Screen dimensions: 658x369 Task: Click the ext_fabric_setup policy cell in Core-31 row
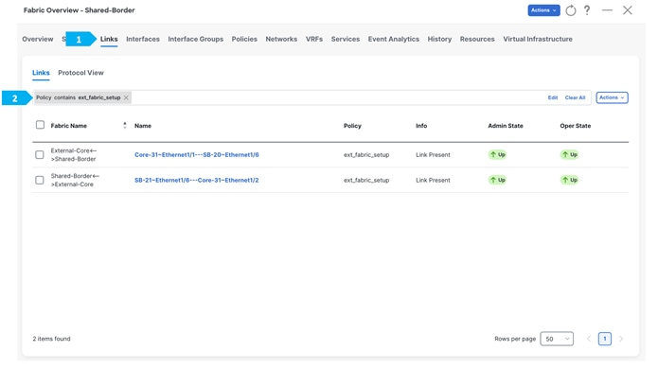tap(366, 155)
